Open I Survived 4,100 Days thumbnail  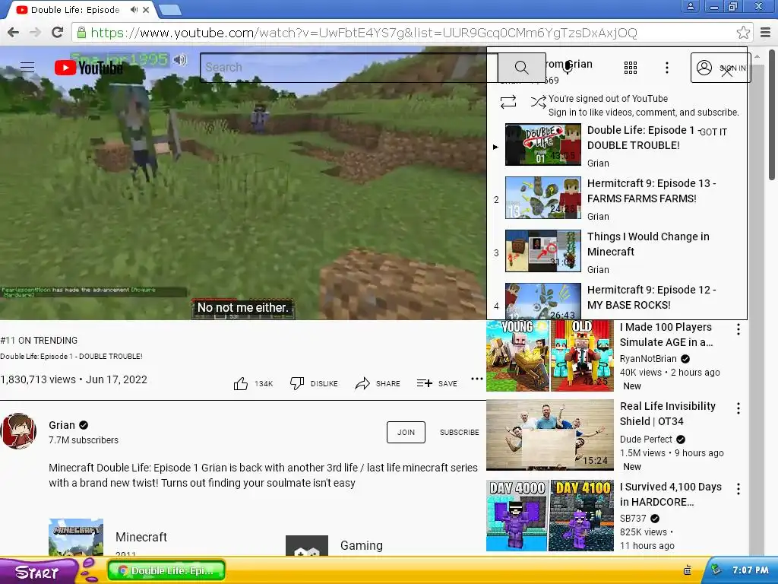(550, 516)
